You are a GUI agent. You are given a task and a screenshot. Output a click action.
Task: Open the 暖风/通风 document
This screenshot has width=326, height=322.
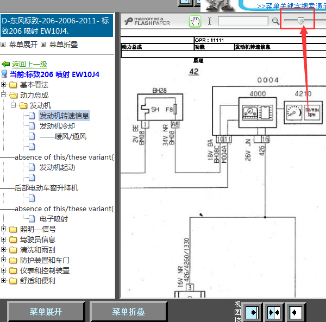point(63,136)
